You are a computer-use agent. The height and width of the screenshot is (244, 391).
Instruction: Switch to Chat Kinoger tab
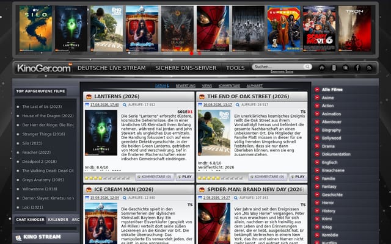tap(30, 220)
